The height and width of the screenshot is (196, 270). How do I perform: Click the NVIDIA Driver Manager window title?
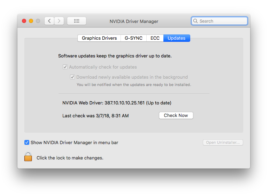point(134,21)
